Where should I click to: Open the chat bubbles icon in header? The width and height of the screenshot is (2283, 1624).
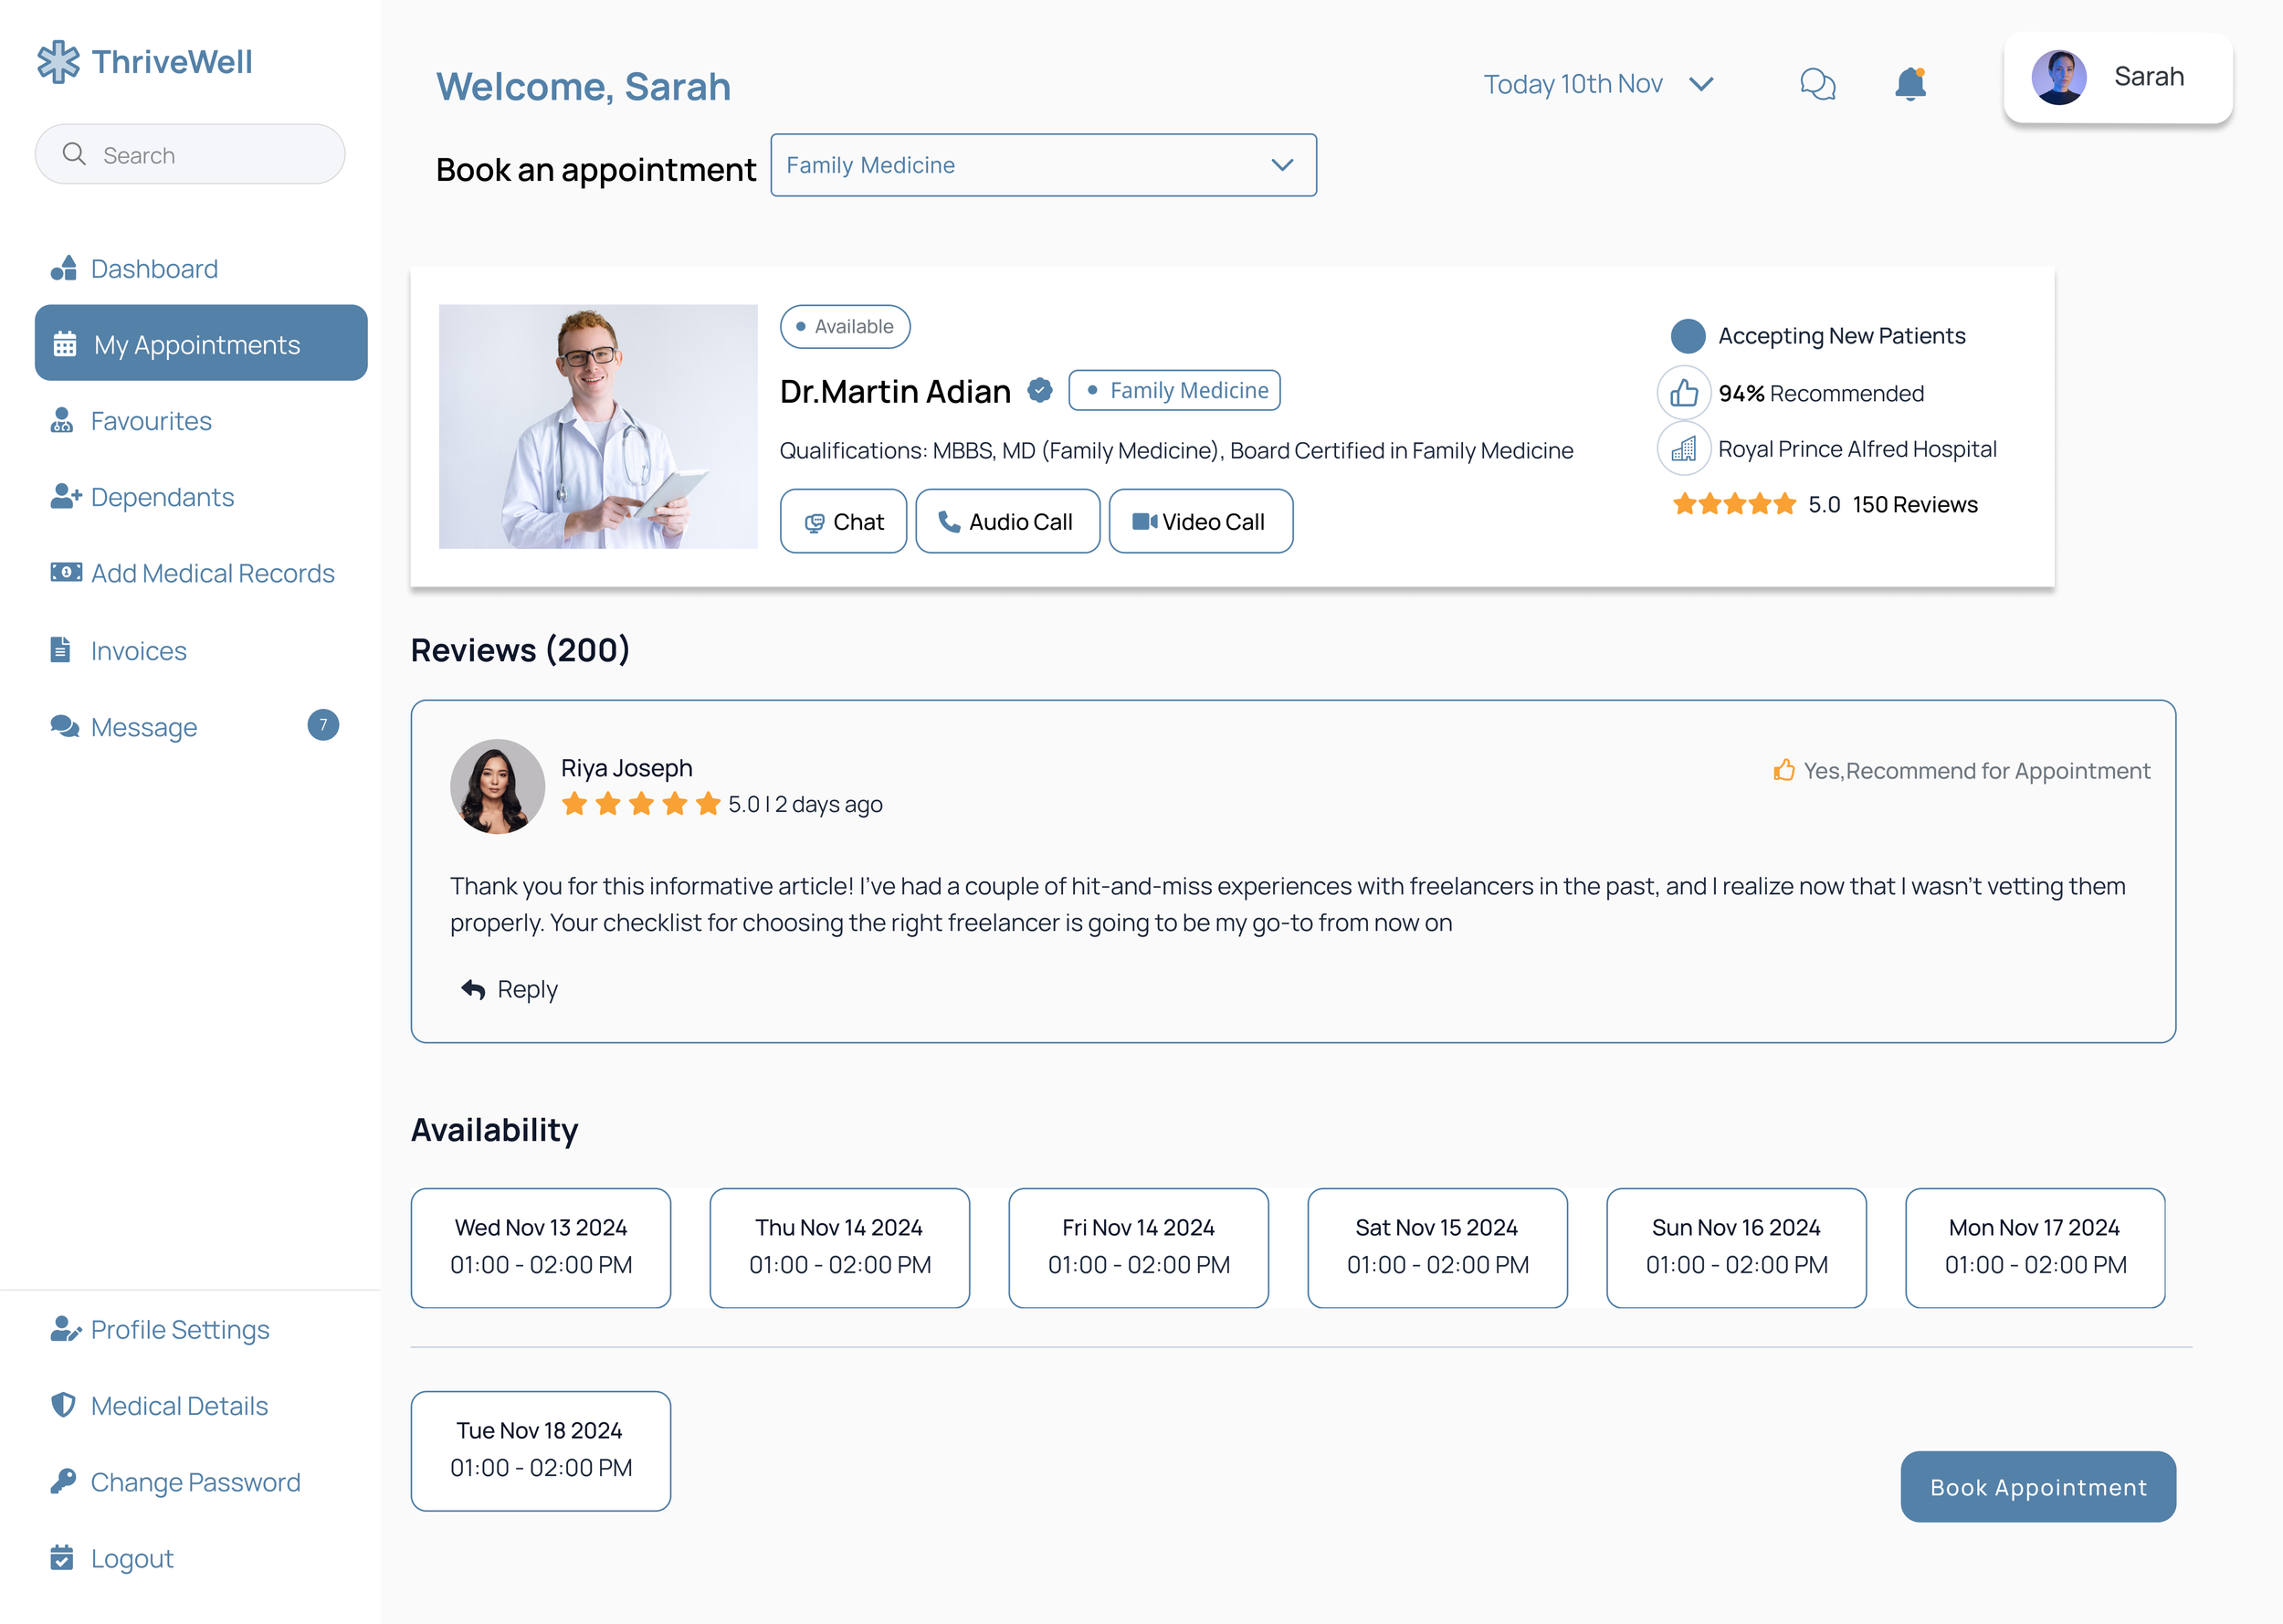click(x=1817, y=84)
